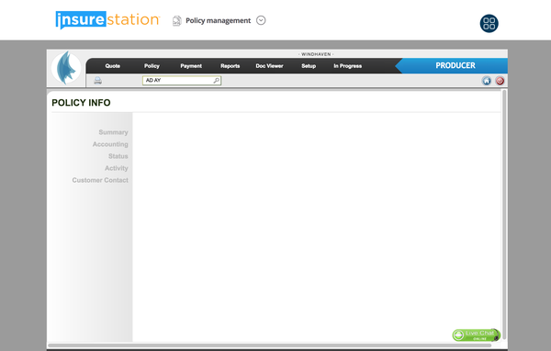Viewport: 551px width, 351px height.
Task: Click the insurestation logo
Action: click(x=107, y=19)
